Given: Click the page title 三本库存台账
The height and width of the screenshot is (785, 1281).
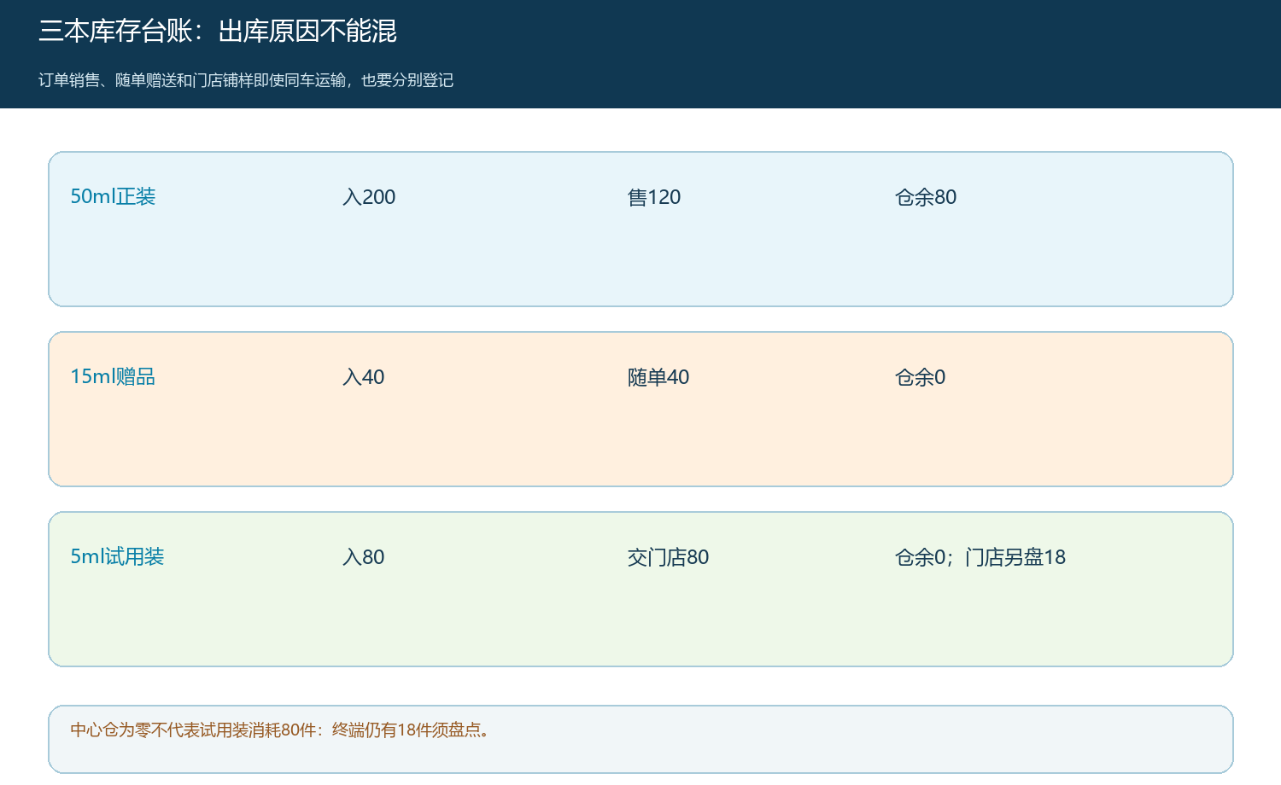Looking at the screenshot, I should tap(218, 32).
